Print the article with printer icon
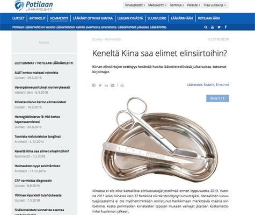The height and width of the screenshot is (215, 255). 122,85
